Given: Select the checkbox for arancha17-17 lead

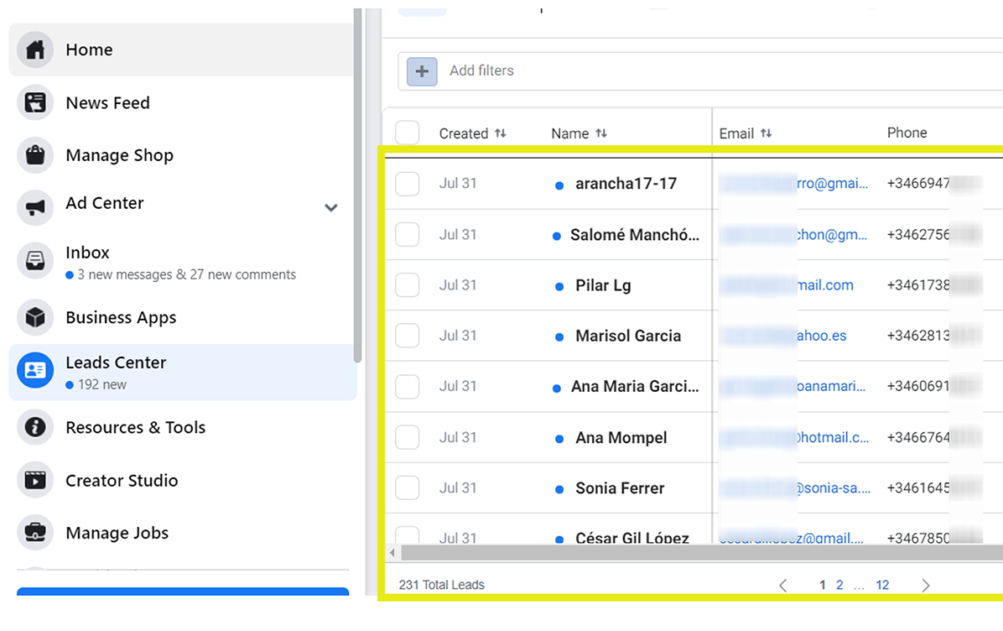Looking at the screenshot, I should pos(408,184).
